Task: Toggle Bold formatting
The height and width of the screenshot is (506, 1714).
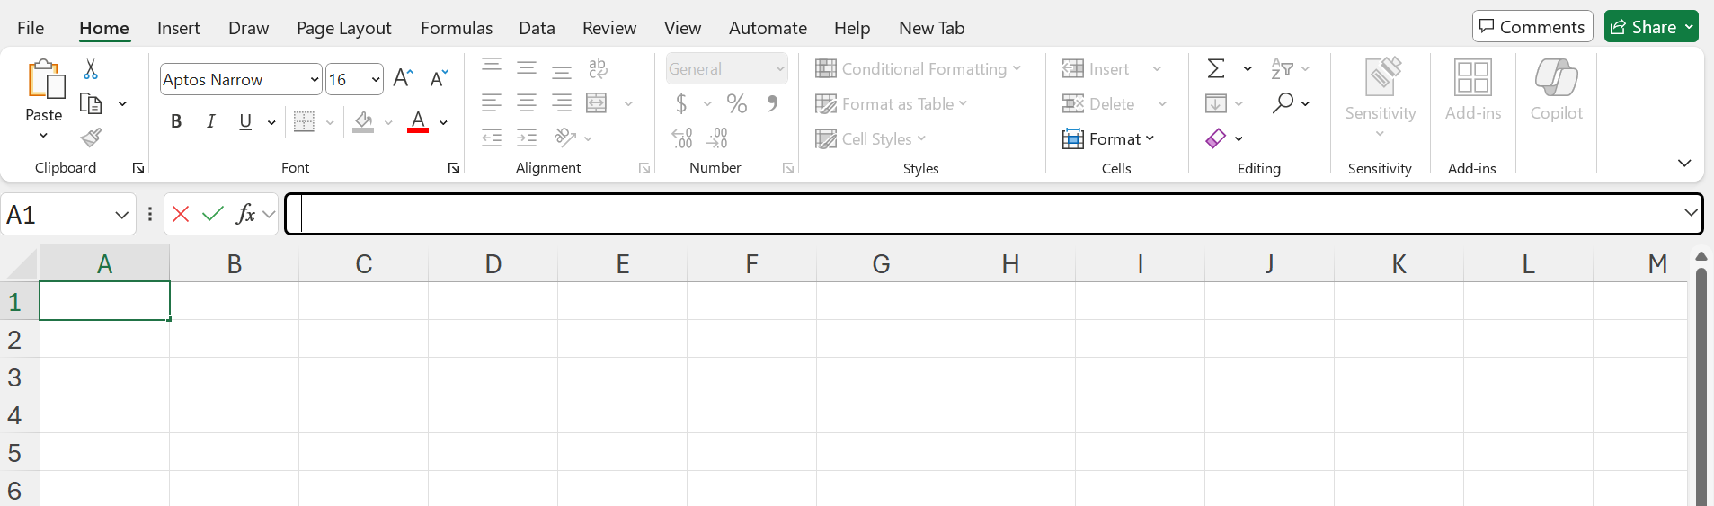Action: click(176, 122)
